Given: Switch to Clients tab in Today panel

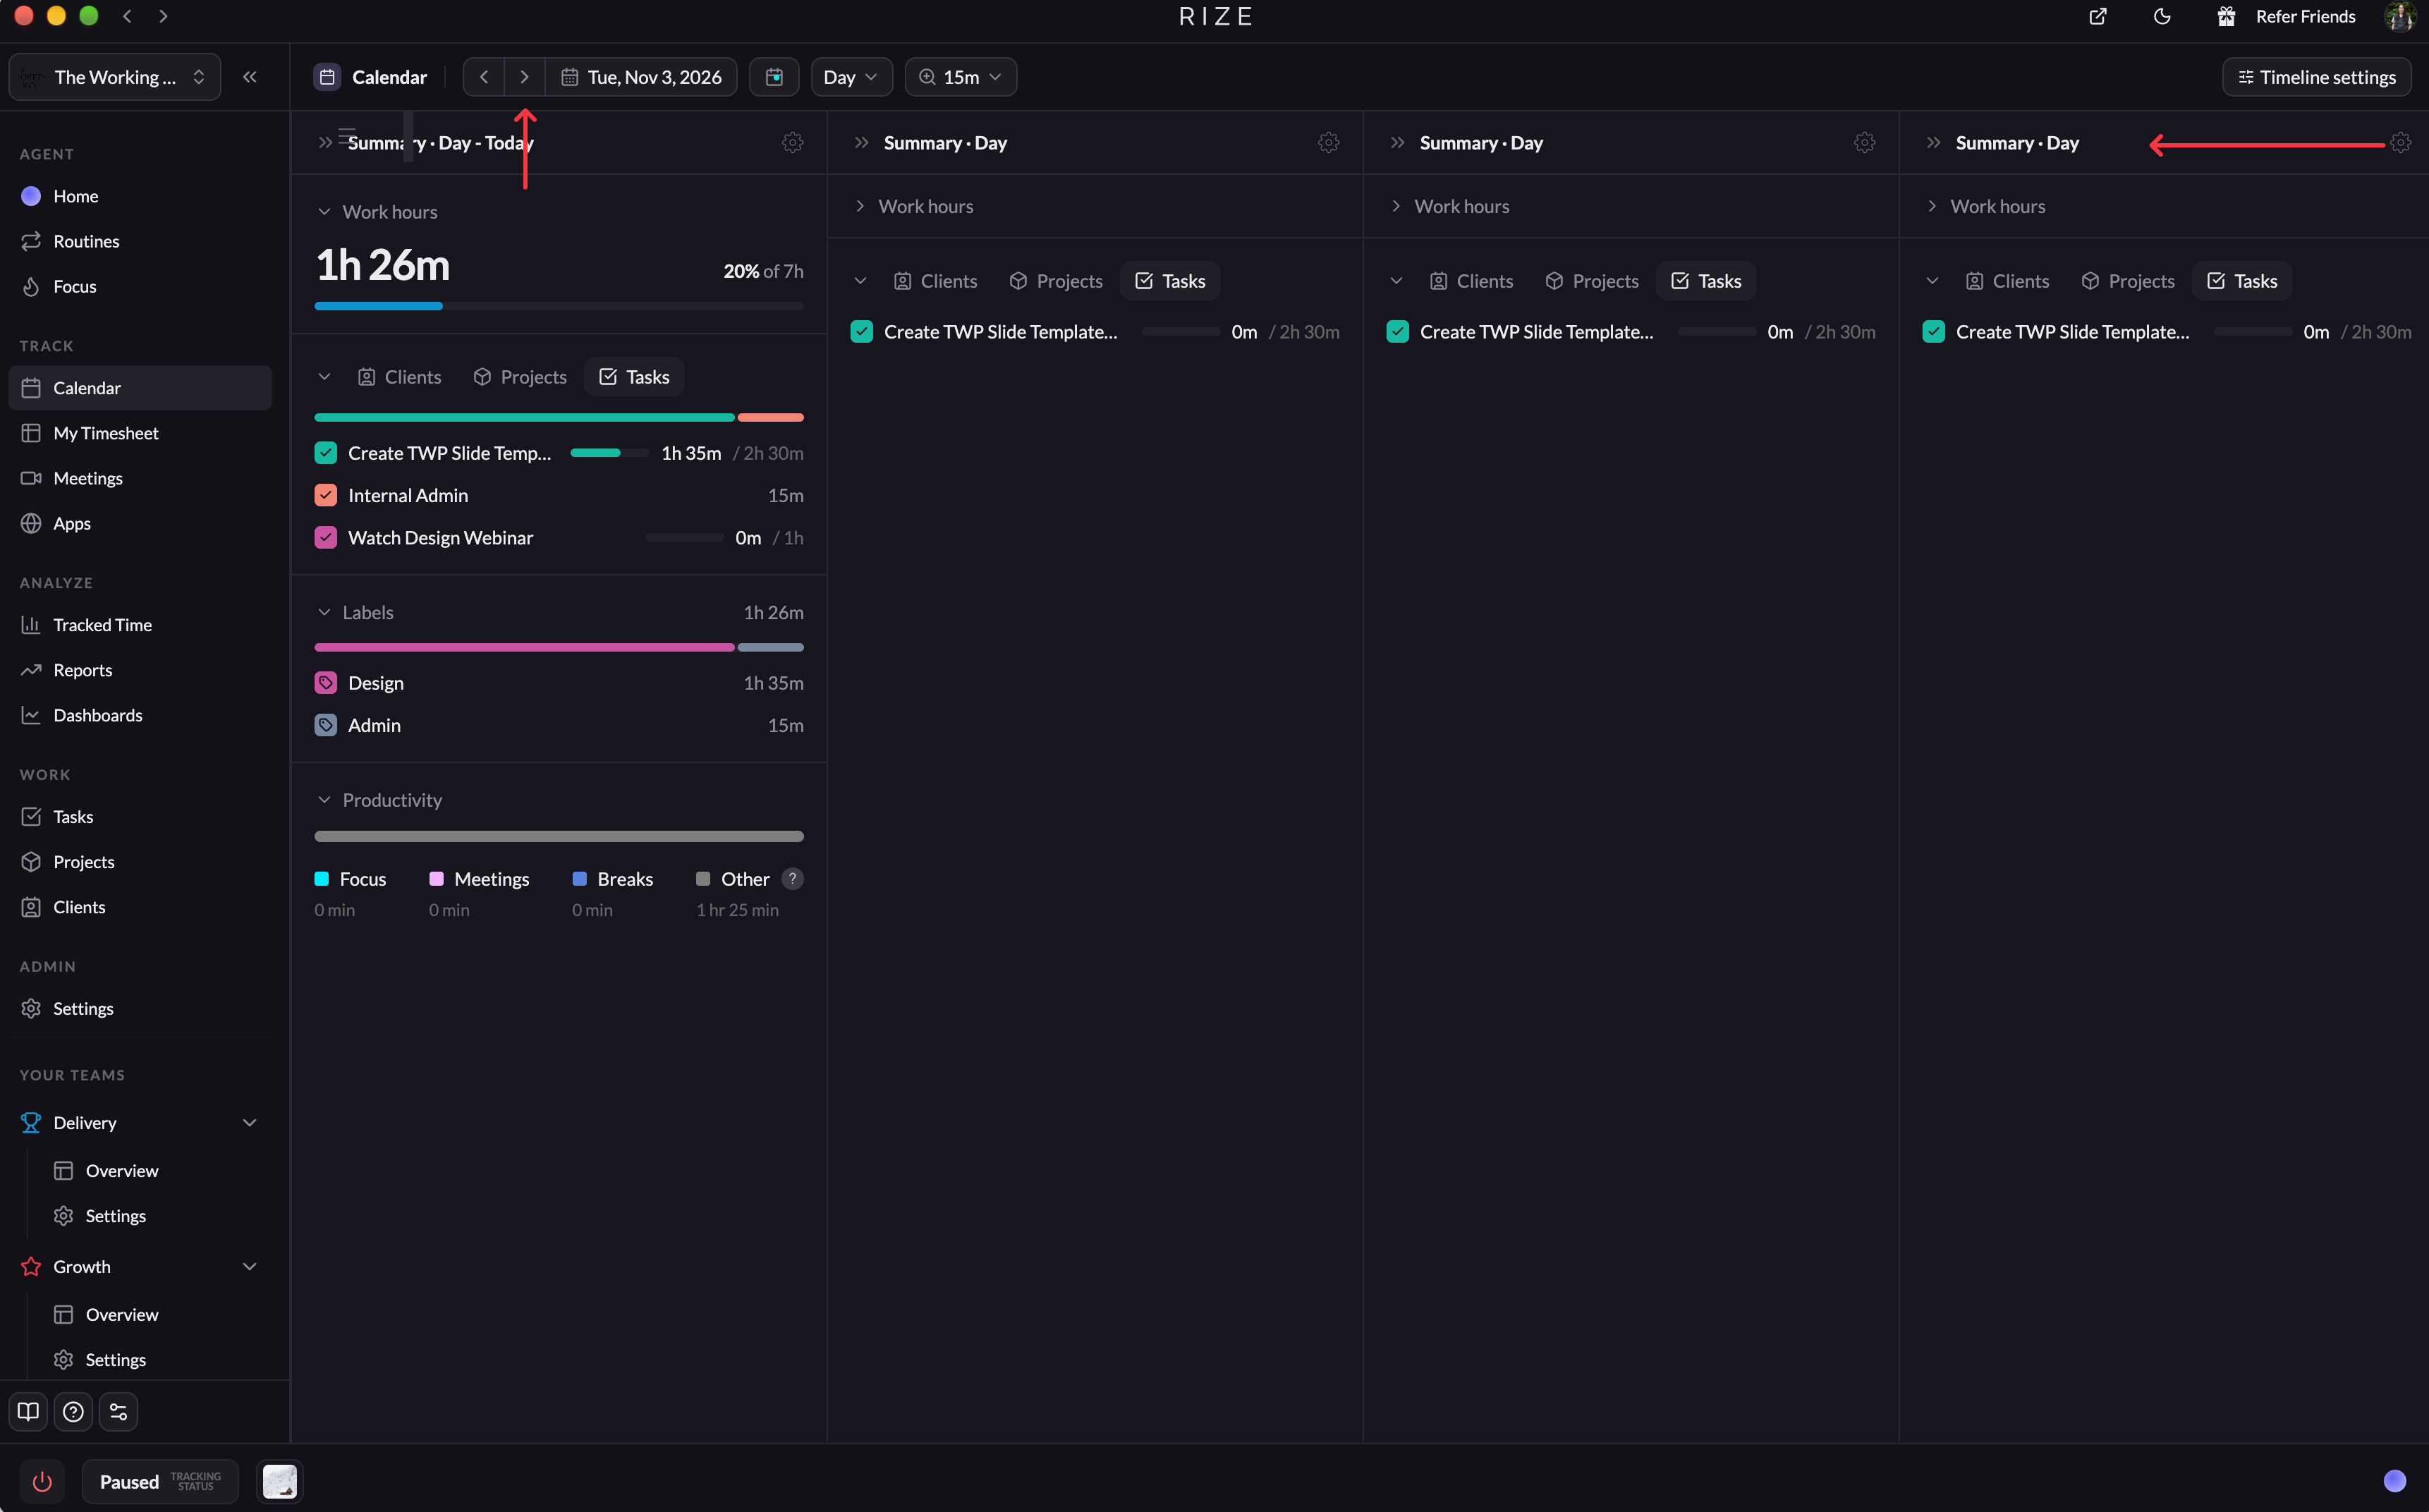Looking at the screenshot, I should [399, 377].
